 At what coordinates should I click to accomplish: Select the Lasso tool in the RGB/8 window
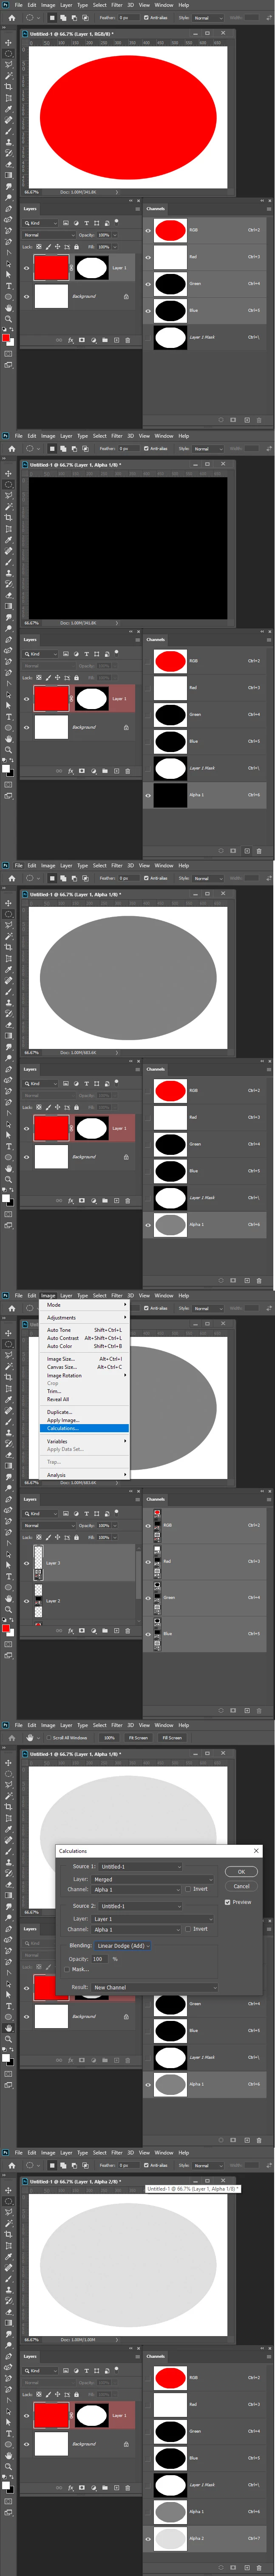pyautogui.click(x=8, y=65)
